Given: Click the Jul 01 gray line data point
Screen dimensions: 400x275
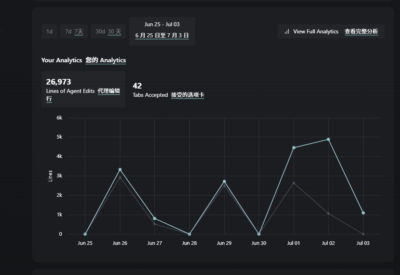Looking at the screenshot, I should [294, 183].
